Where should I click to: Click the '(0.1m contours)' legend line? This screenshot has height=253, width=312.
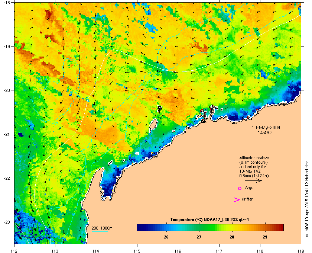(253, 162)
